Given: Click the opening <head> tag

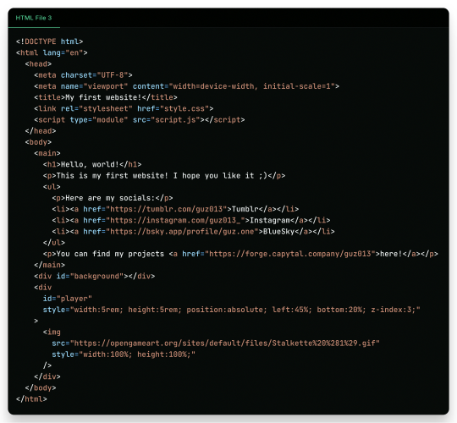Looking at the screenshot, I should 38,64.
